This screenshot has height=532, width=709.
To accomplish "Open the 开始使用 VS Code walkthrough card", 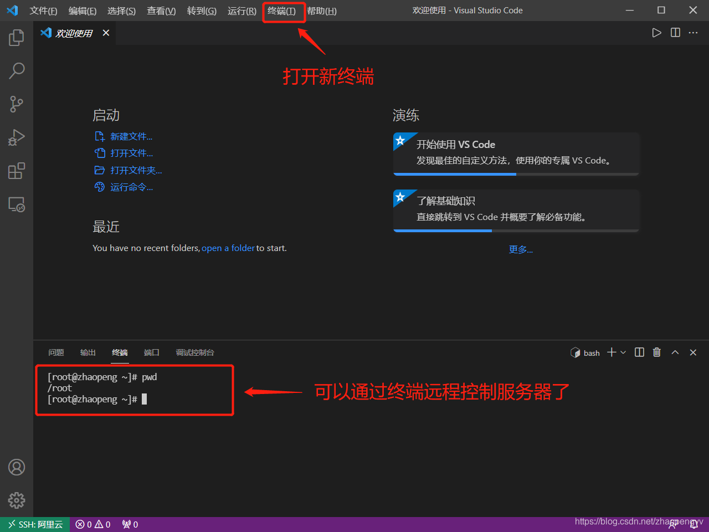I will (516, 154).
